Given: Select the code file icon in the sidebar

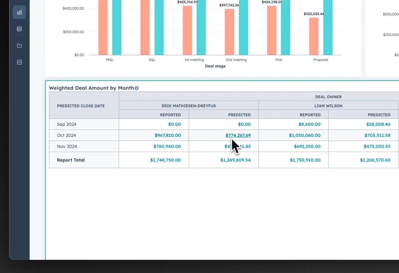Looking at the screenshot, I should (x=19, y=63).
